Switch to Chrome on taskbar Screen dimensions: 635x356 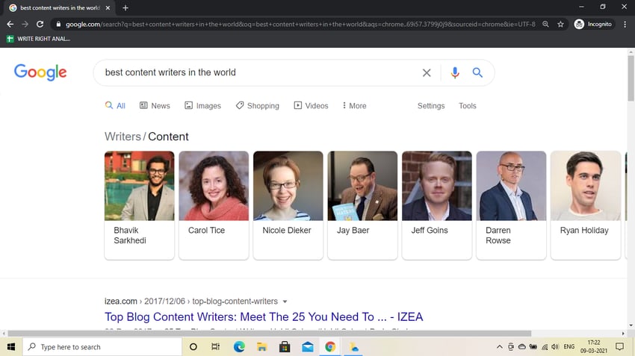pyautogui.click(x=330, y=347)
